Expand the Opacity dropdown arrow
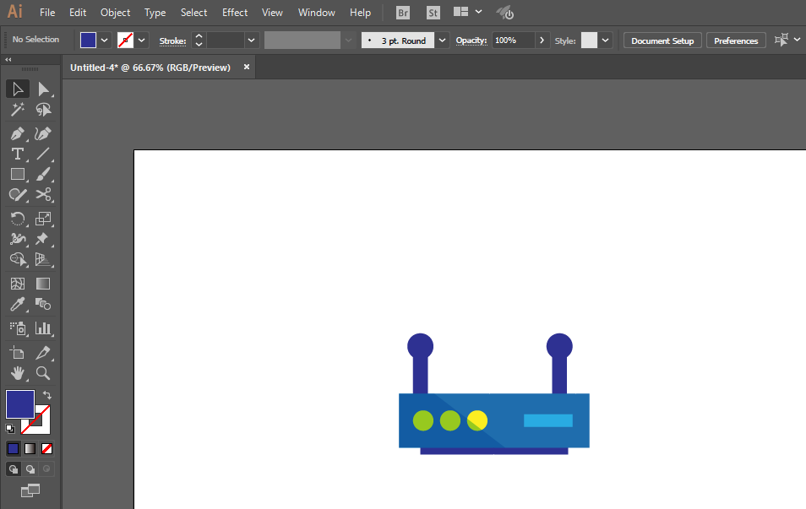 [x=542, y=41]
